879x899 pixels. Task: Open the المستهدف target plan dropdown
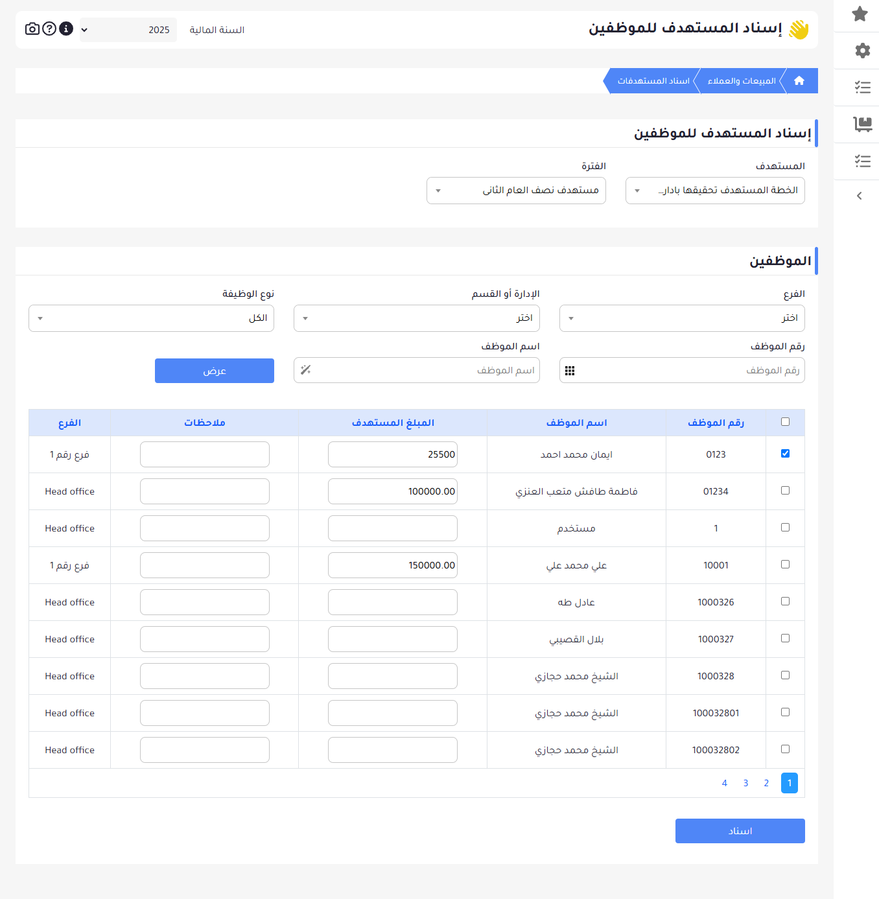[715, 191]
